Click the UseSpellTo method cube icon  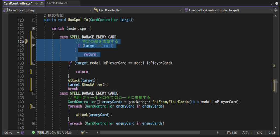click(186, 10)
